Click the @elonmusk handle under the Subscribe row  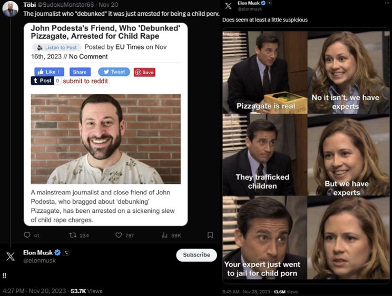(x=40, y=261)
